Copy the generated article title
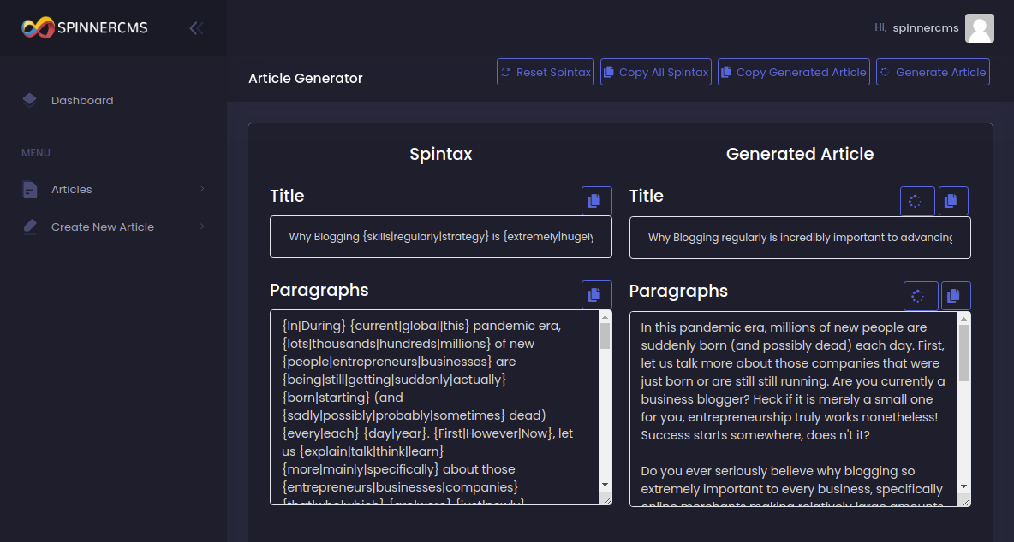The height and width of the screenshot is (542, 1014). click(x=952, y=202)
